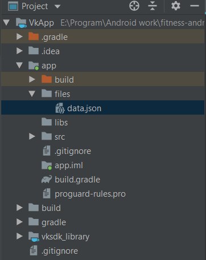Select the libs folder
Screen dimensions: 206x260
[61, 123]
